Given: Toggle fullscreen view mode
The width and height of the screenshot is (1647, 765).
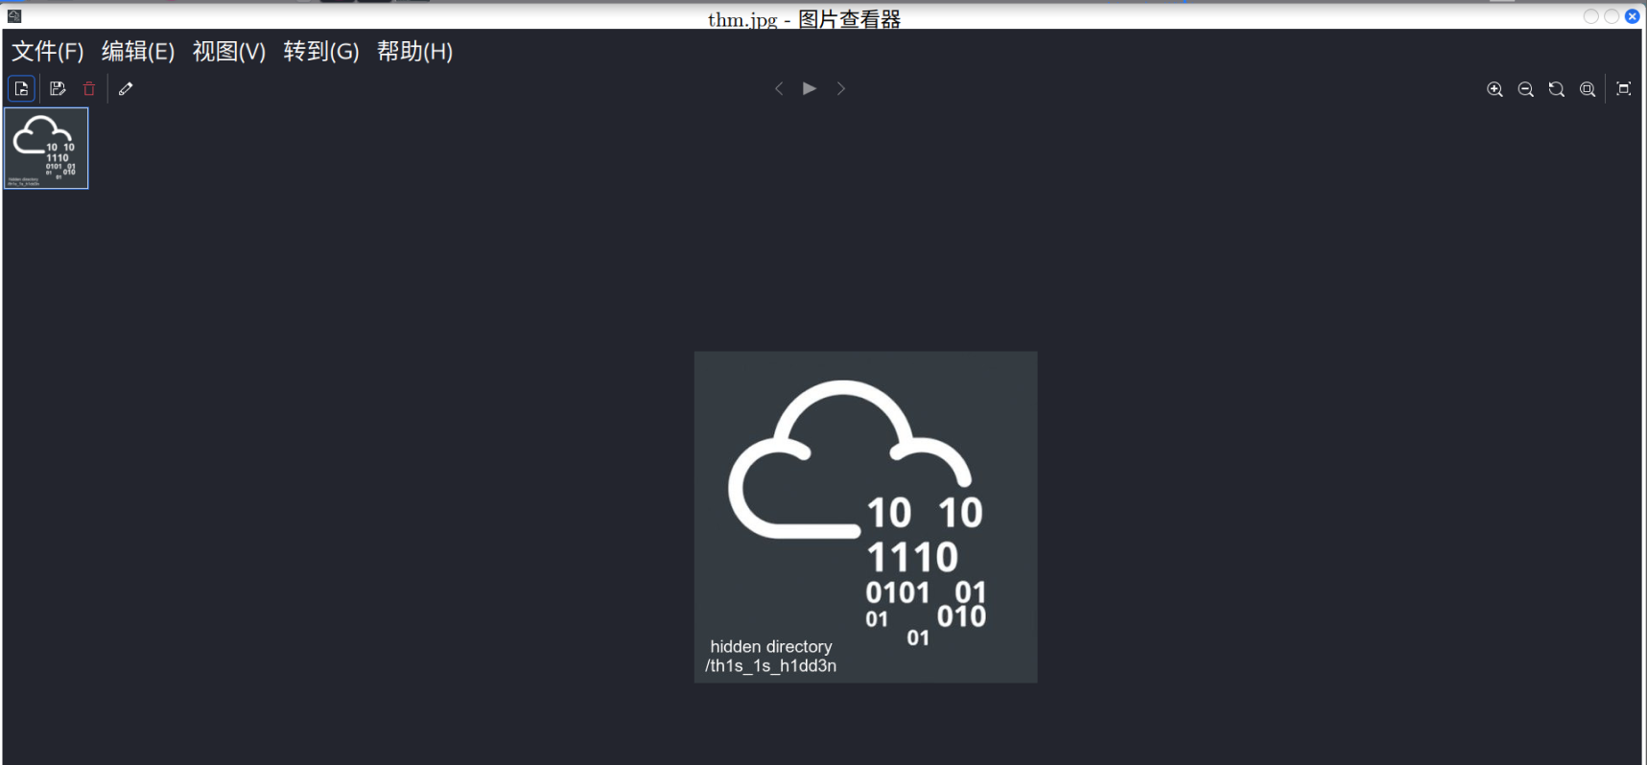Looking at the screenshot, I should (x=1624, y=89).
